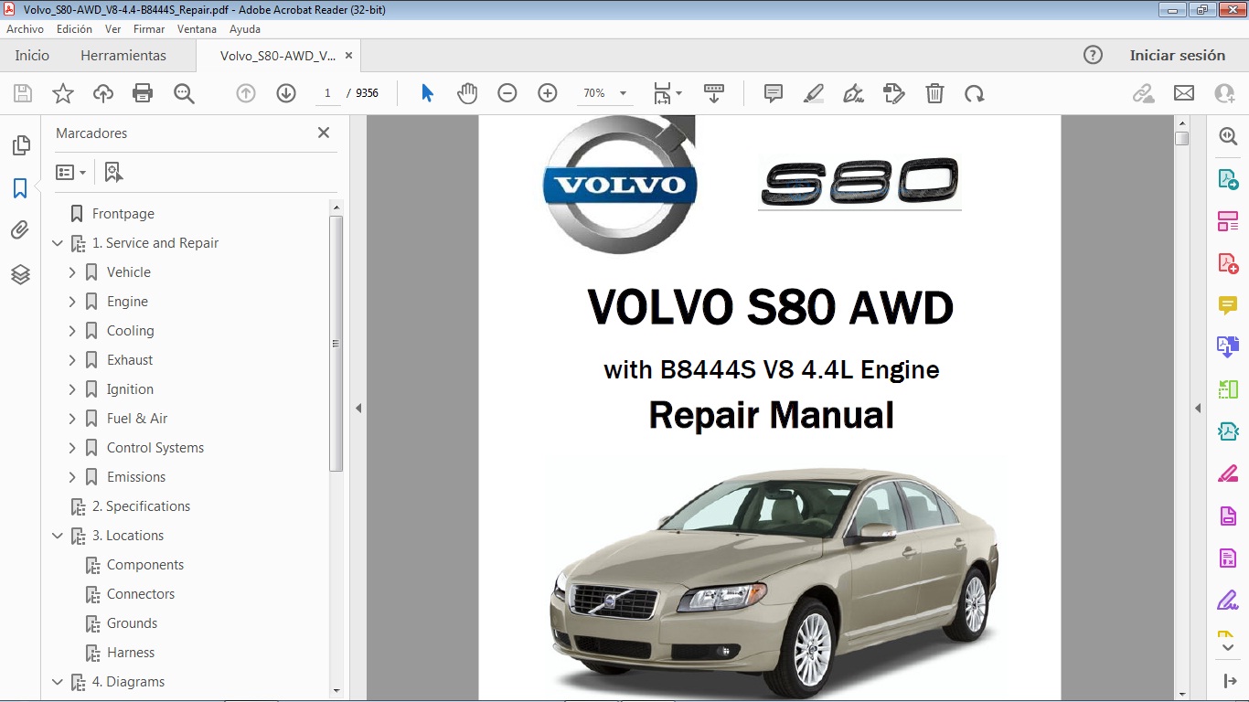Viewport: 1249px width, 702px height.
Task: Open the Attachments panel
Action: [x=20, y=229]
